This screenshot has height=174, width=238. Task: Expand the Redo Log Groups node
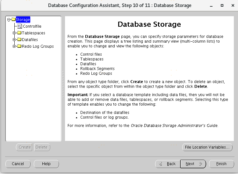point(14,46)
